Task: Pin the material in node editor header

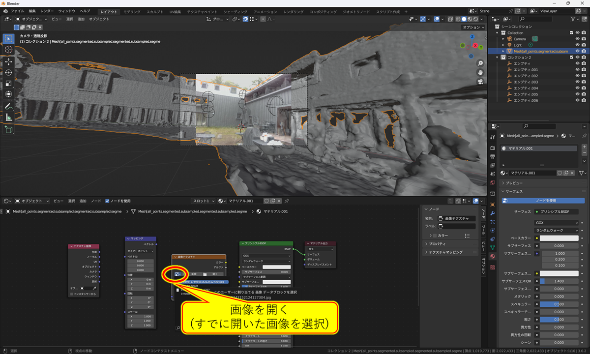Action: (287, 201)
